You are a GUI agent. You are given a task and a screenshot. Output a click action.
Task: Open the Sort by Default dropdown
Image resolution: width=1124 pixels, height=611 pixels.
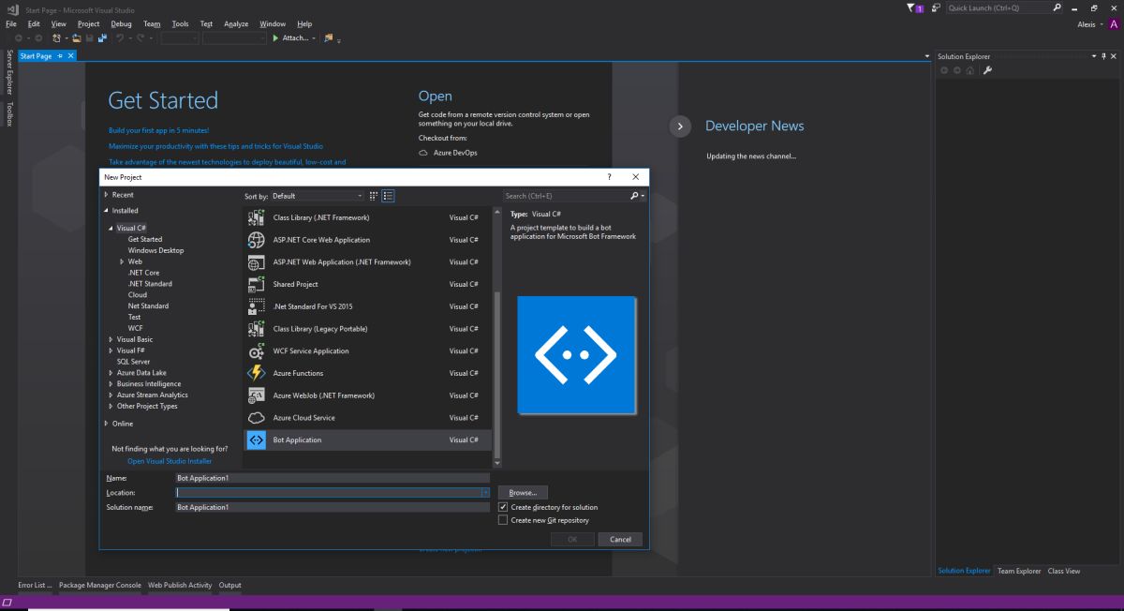click(x=318, y=196)
